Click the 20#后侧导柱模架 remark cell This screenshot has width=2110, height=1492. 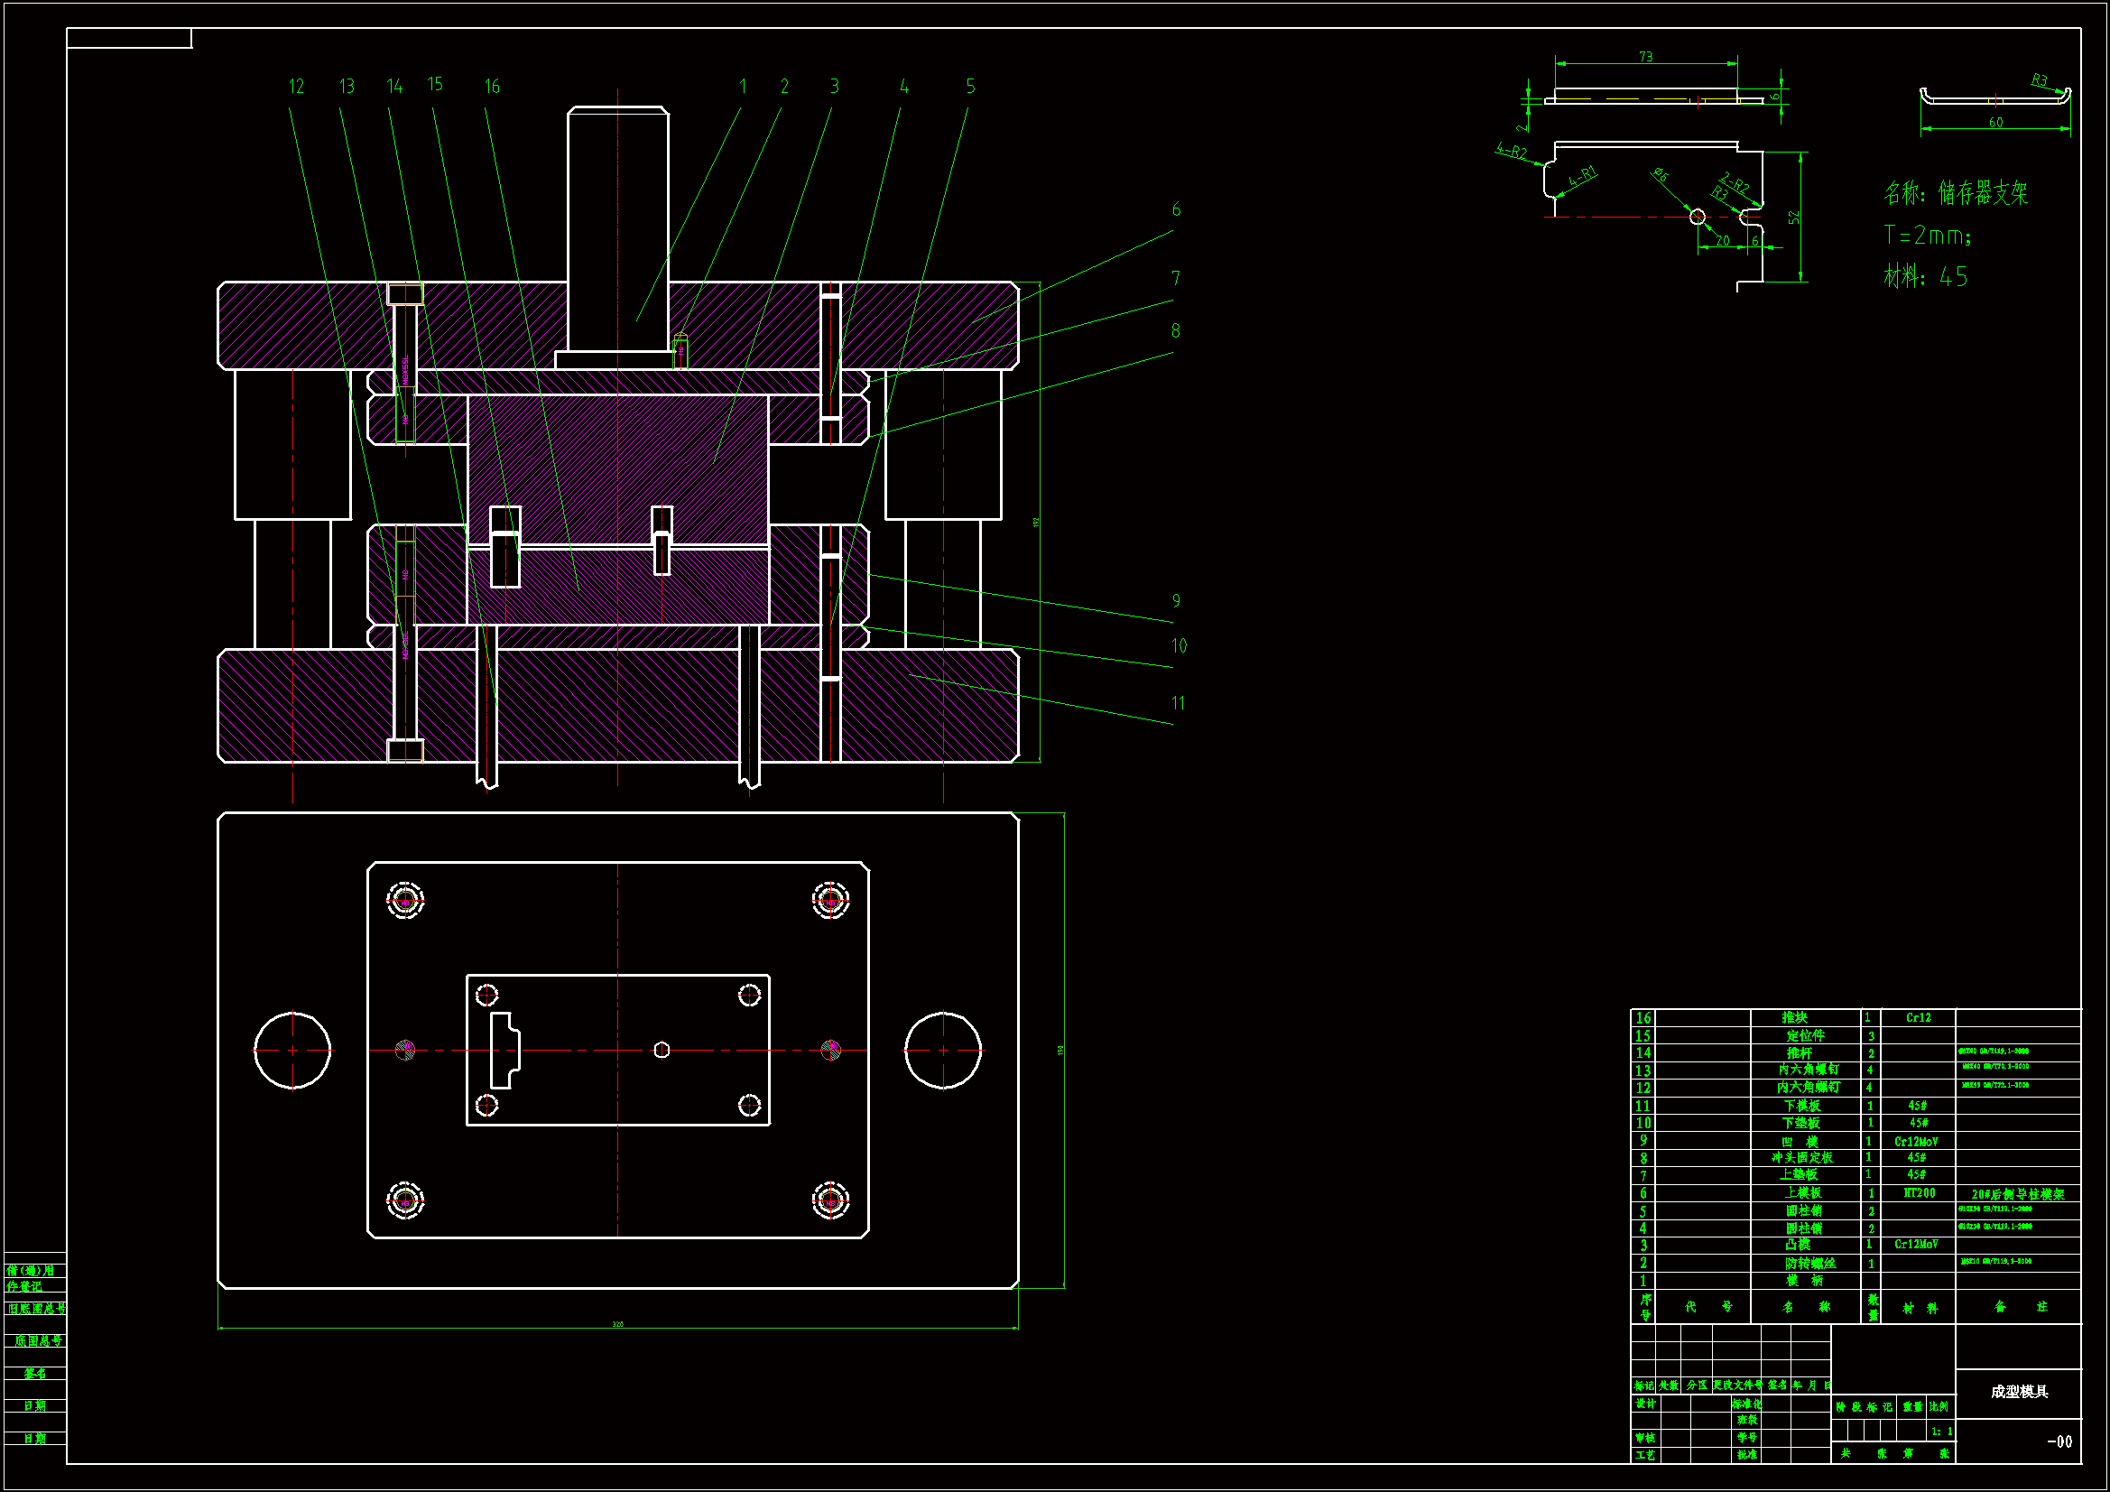[x=2018, y=1194]
